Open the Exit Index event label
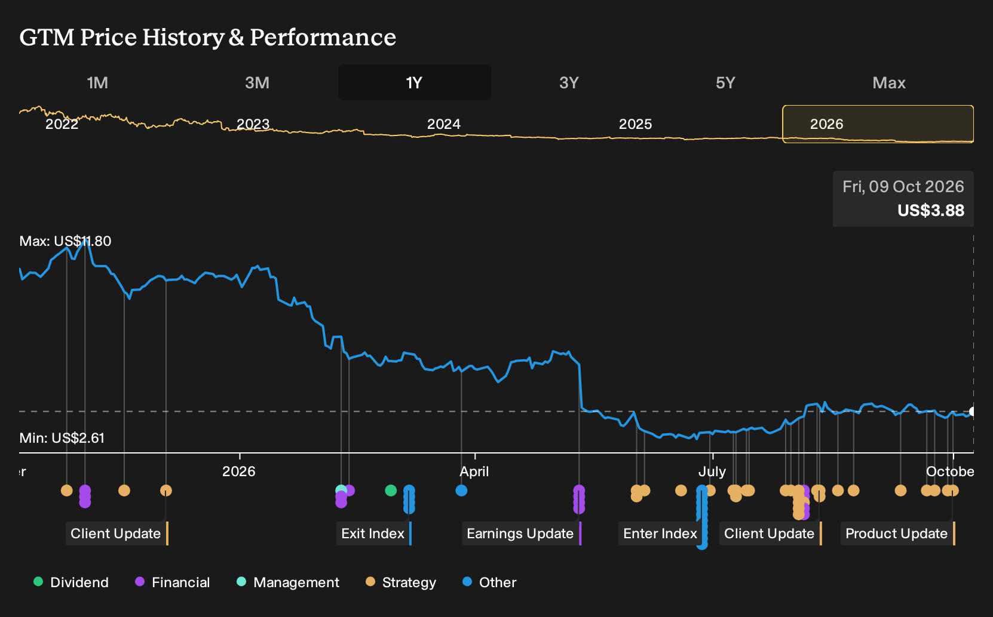The width and height of the screenshot is (993, 617). coord(374,533)
